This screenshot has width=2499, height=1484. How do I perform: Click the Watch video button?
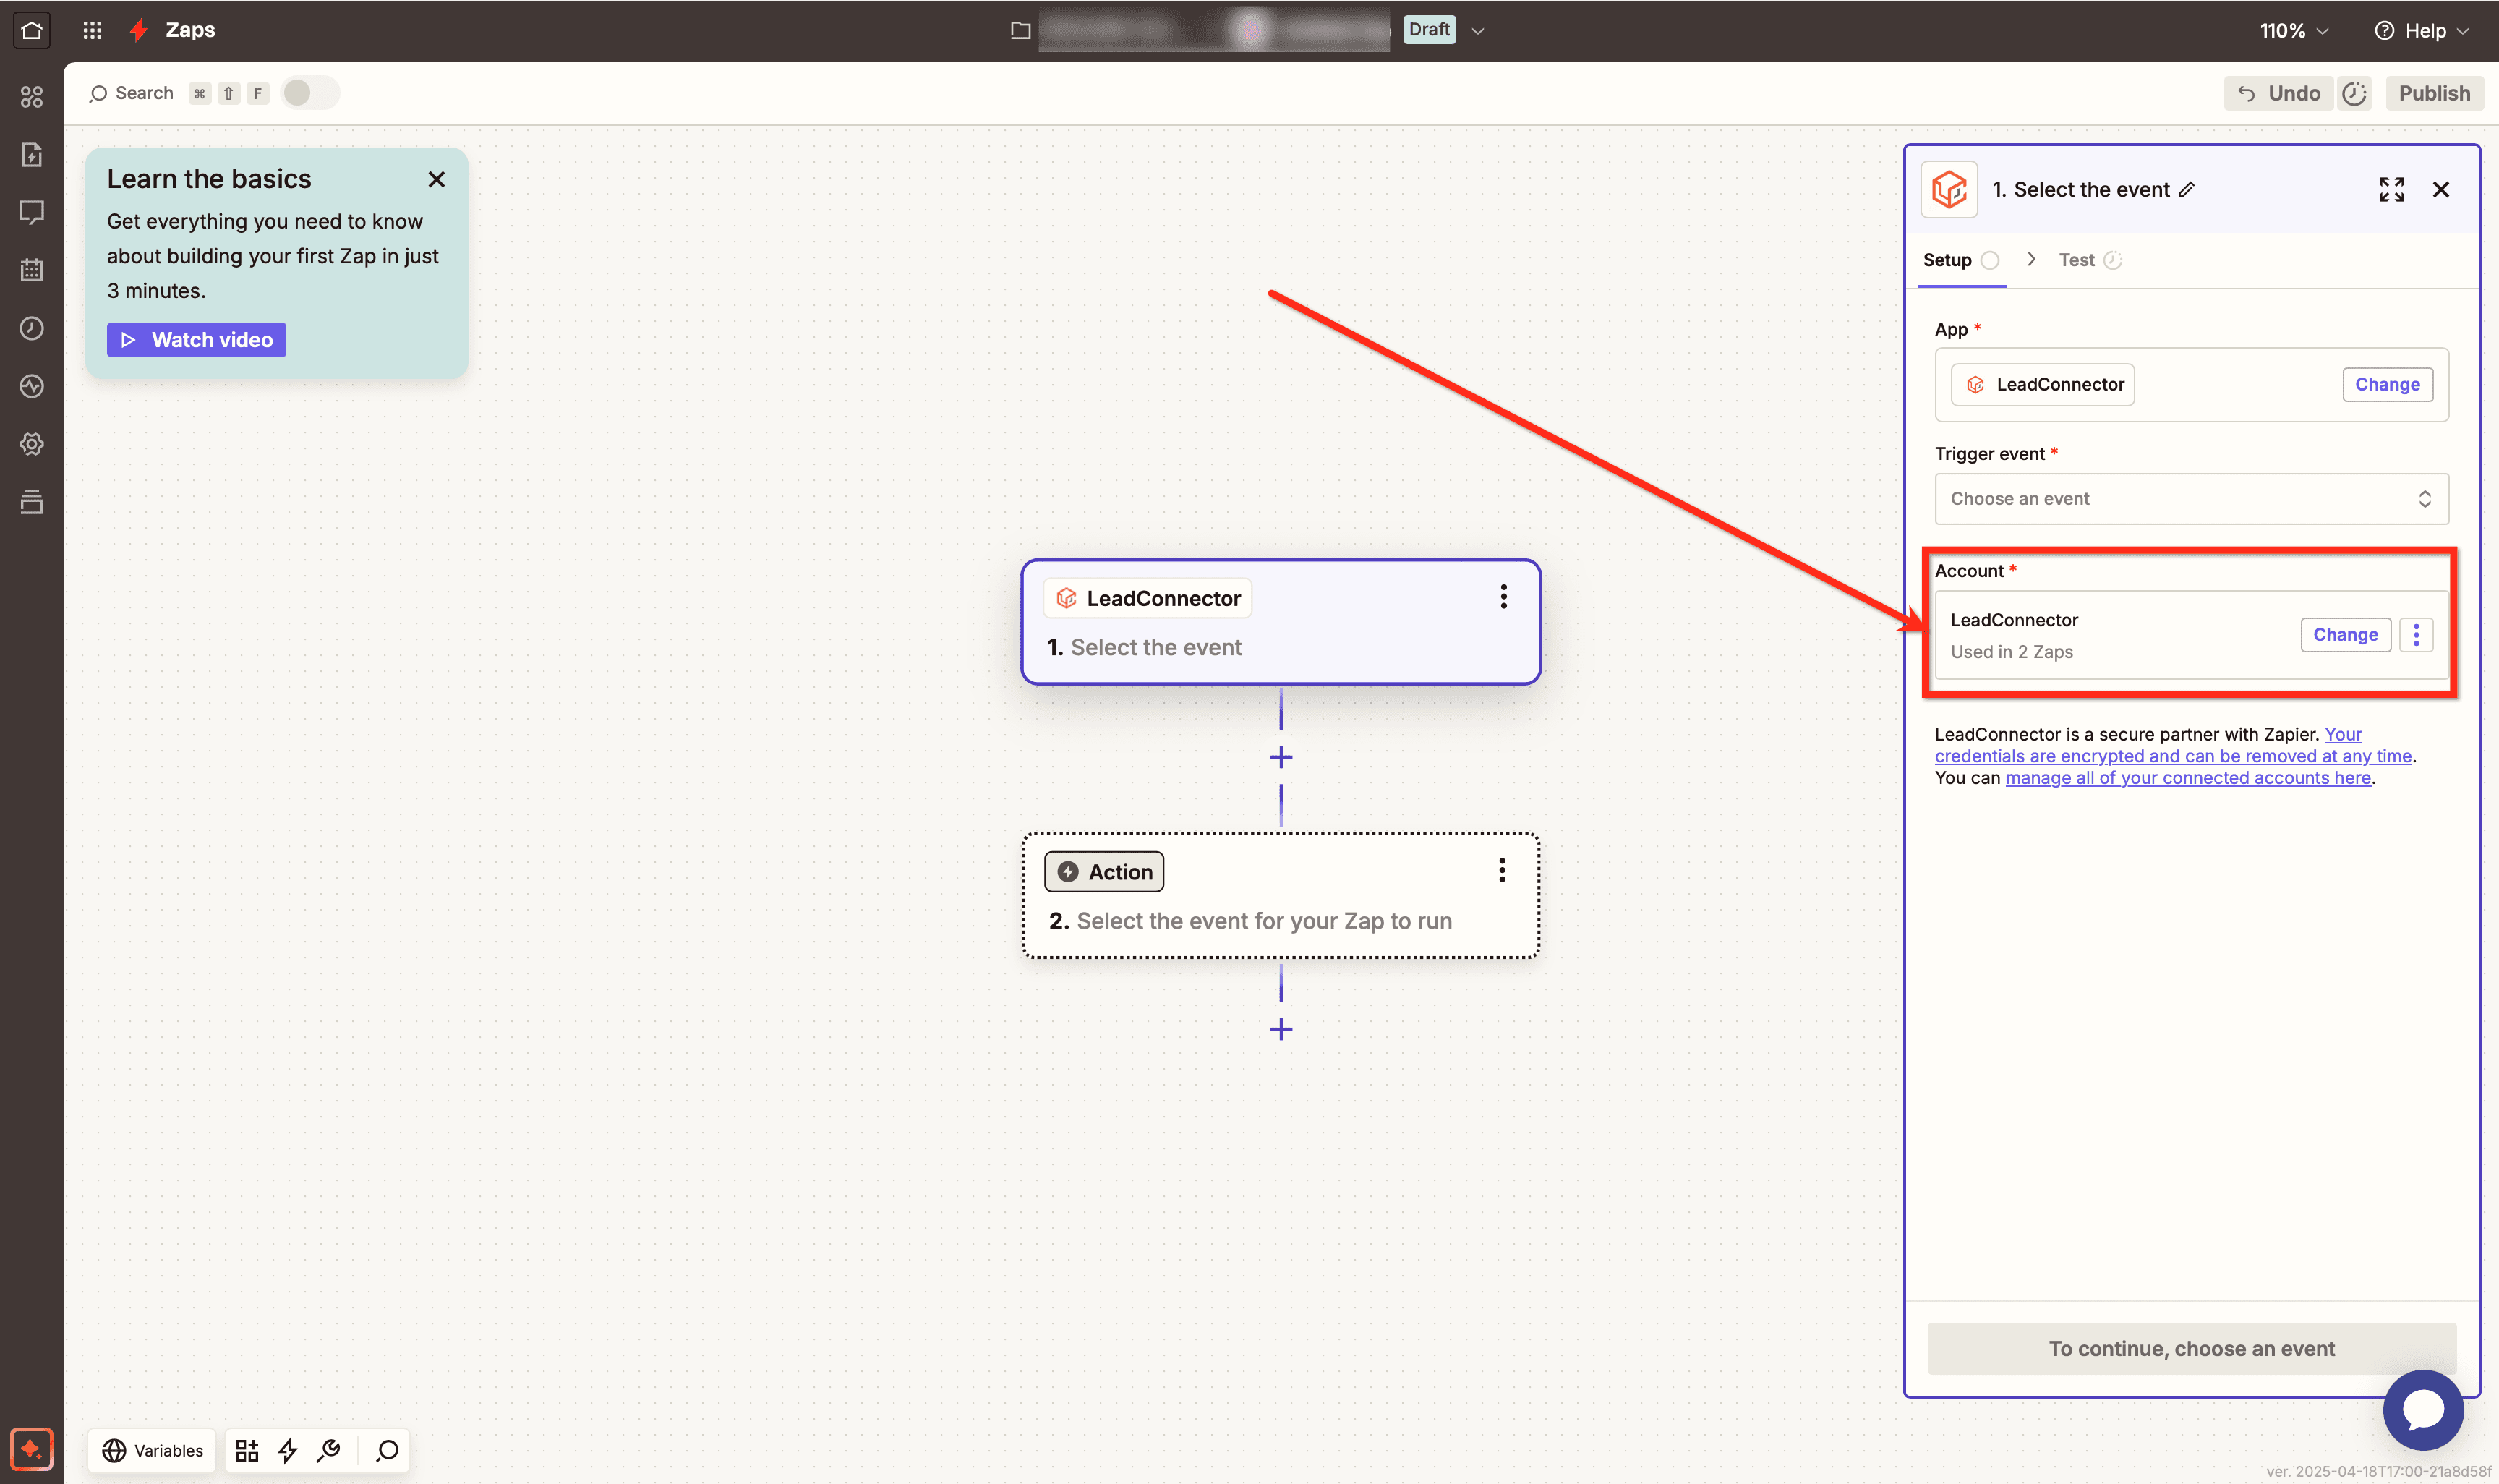[197, 340]
